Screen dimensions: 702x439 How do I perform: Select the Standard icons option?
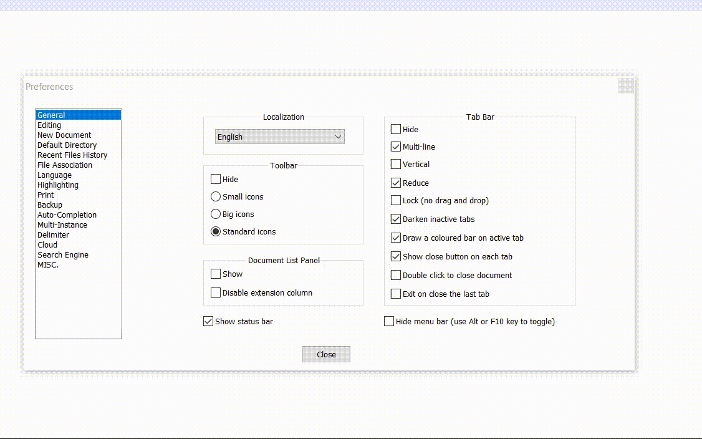tap(215, 231)
